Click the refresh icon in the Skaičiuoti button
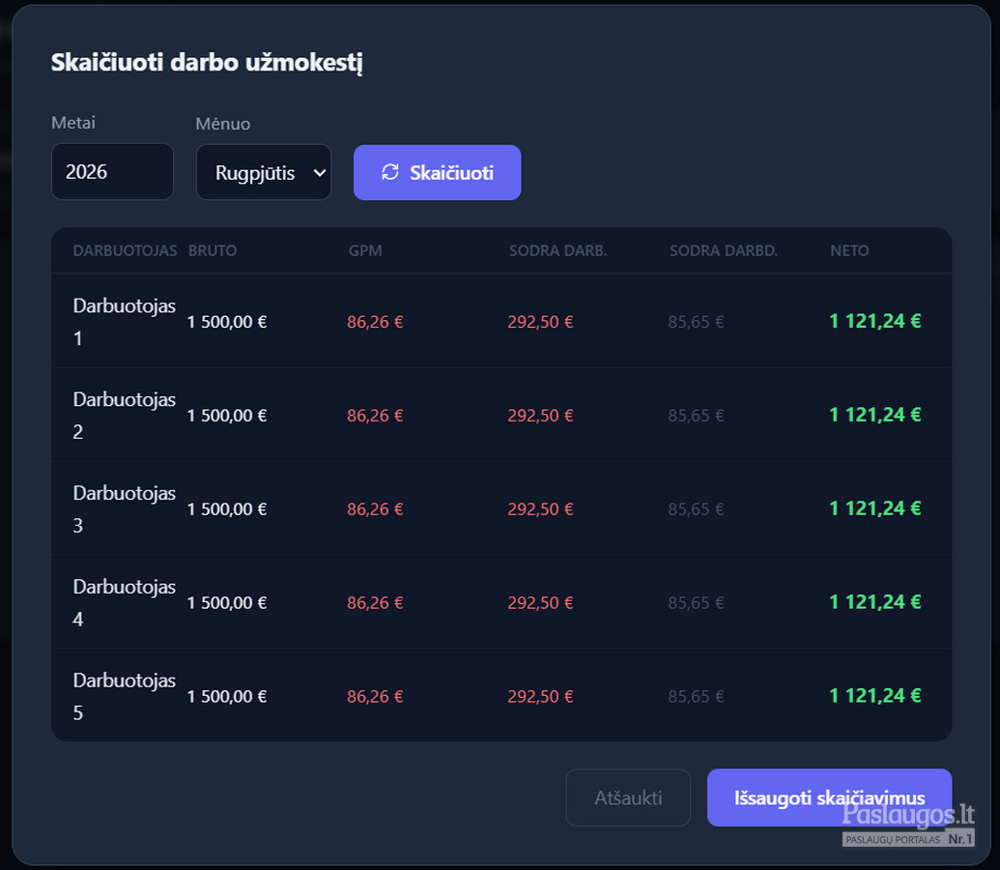 [x=390, y=172]
